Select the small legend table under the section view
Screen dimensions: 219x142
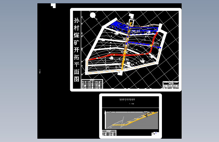pos(109,133)
